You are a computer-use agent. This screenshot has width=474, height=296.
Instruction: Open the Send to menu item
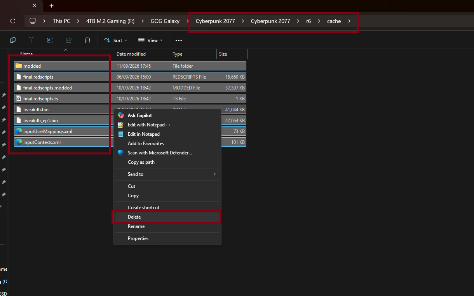coord(167,174)
